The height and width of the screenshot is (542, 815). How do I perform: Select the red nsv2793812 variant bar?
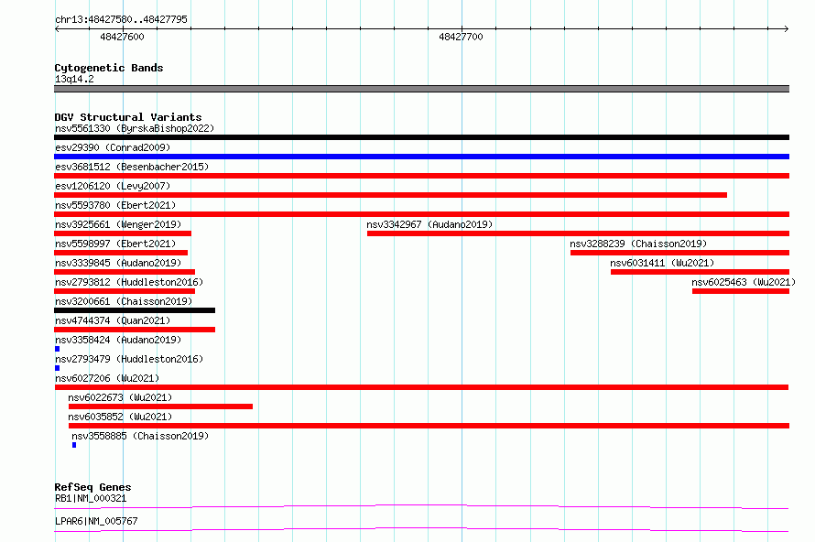125,291
